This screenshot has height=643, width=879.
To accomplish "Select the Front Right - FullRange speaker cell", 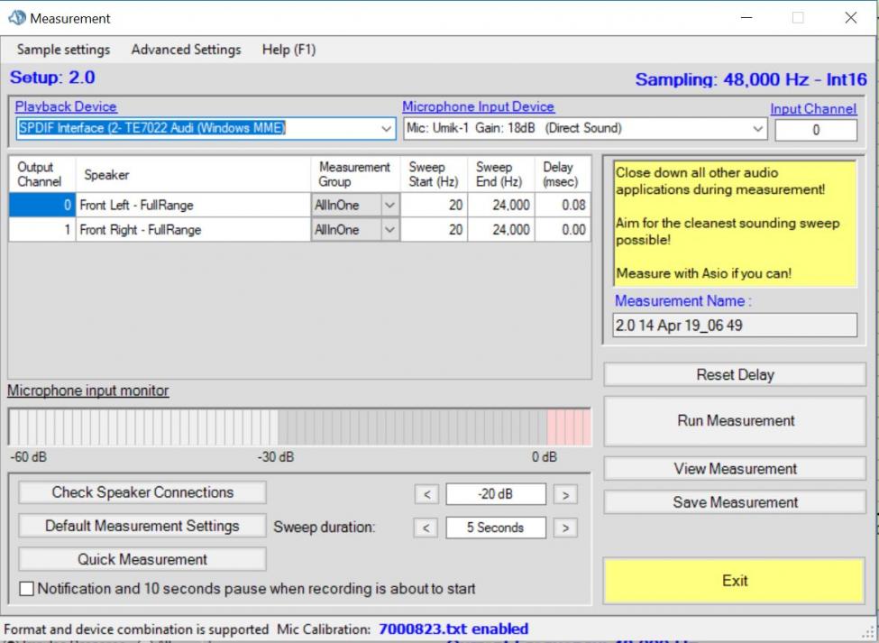I will tap(193, 230).
